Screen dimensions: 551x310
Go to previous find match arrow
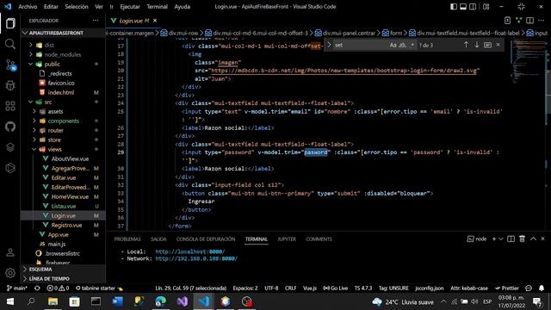click(x=466, y=45)
